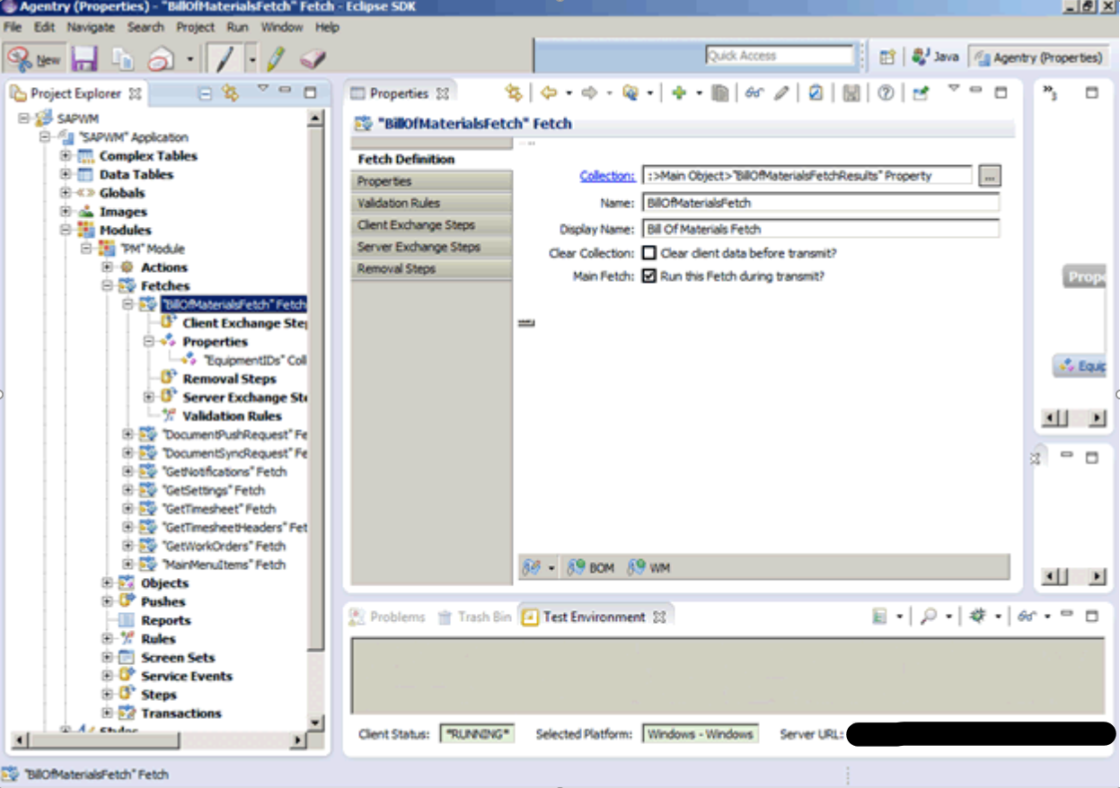Click the pencil edit icon in Properties toolbar

[x=782, y=92]
